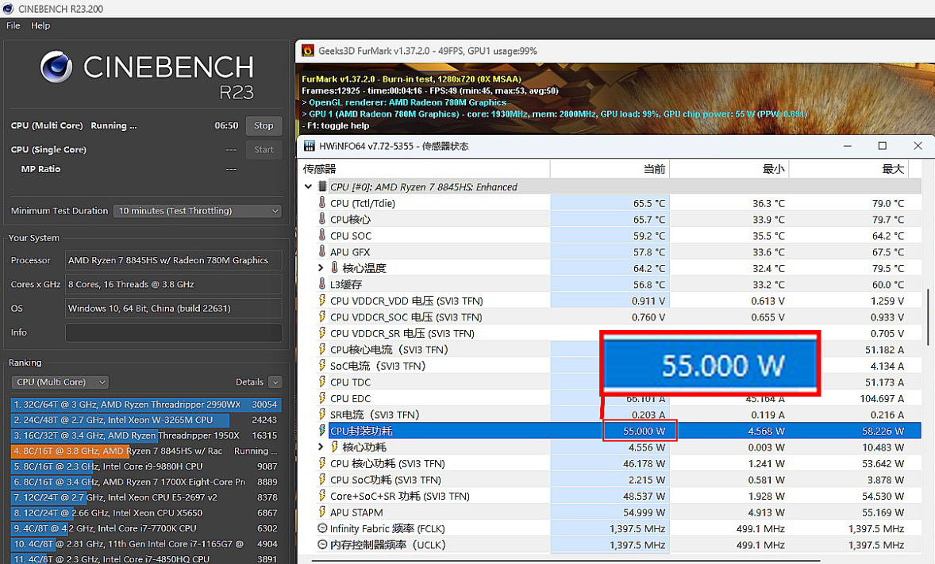
Task: Click the HWiNFO sensor list vertical scrollbar
Action: pos(927,317)
